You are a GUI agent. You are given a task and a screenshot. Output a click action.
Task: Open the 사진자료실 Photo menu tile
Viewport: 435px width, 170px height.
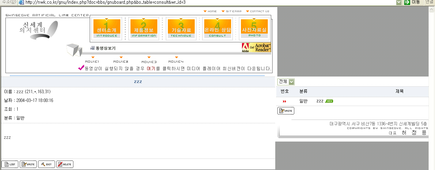click(x=254, y=28)
